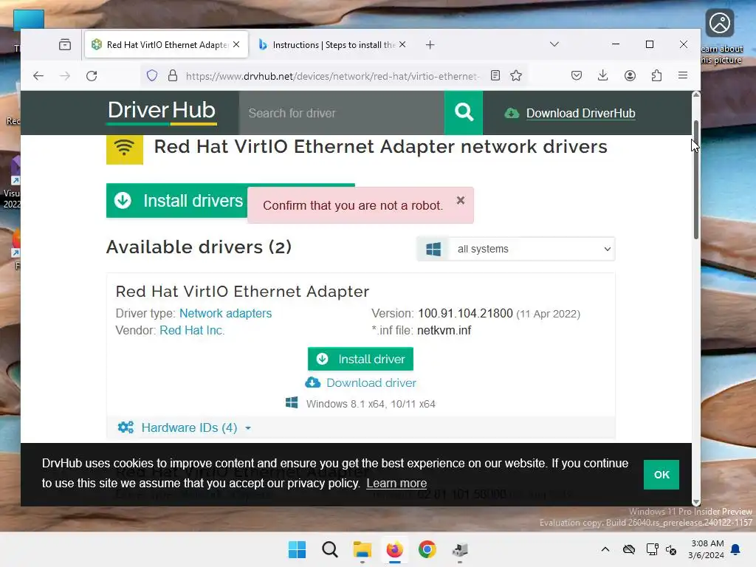The width and height of the screenshot is (756, 567).
Task: Click the taskbar clock and date
Action: coord(707,549)
